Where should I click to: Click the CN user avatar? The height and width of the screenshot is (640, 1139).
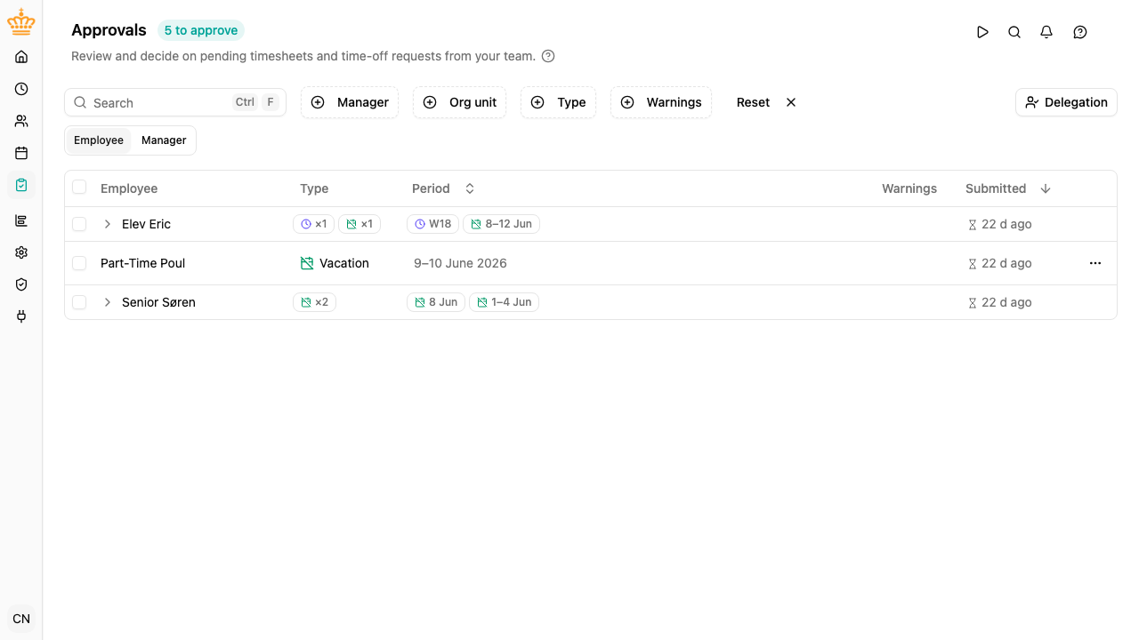pyautogui.click(x=21, y=619)
